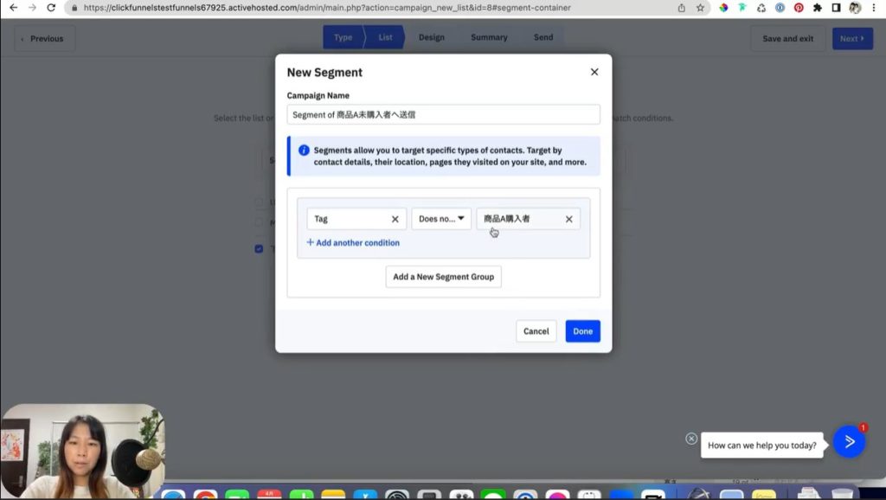Remove the 商品A購入者 tag value

[x=568, y=220]
